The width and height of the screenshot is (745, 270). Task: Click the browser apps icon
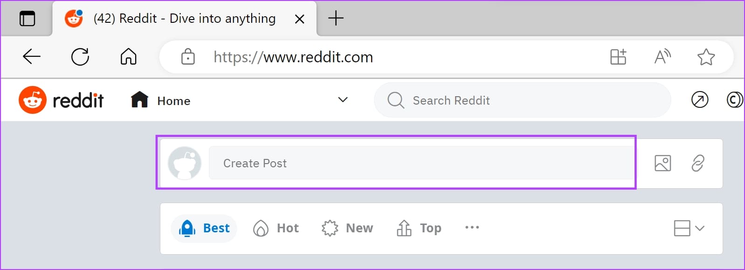click(x=618, y=57)
